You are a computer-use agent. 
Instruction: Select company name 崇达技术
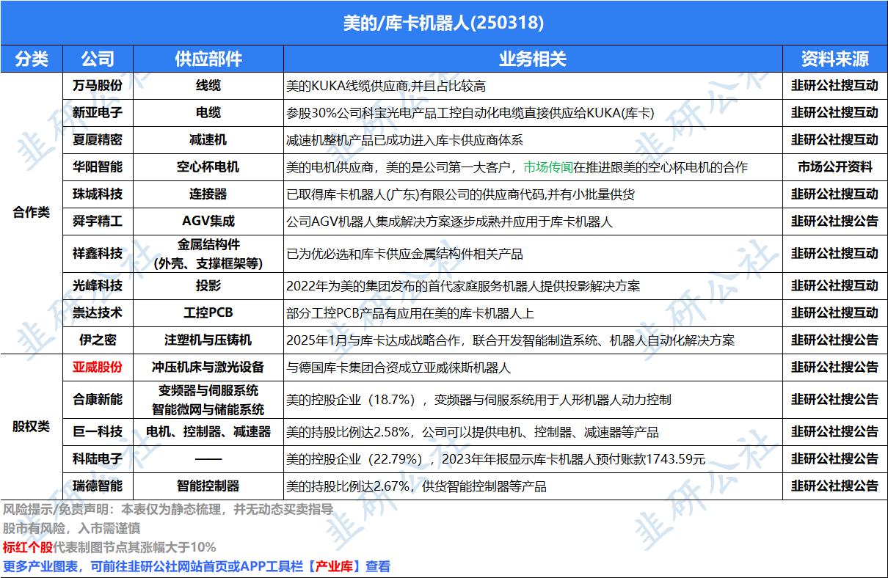pos(98,312)
